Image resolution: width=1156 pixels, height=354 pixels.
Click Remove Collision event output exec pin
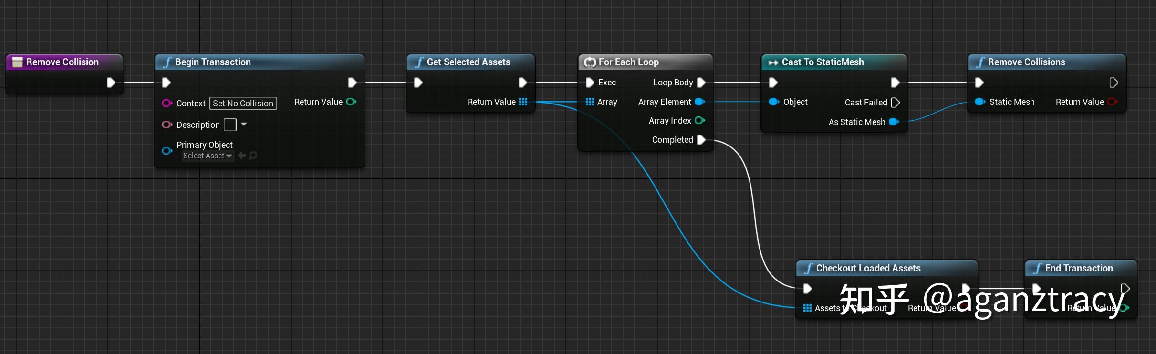[x=111, y=83]
